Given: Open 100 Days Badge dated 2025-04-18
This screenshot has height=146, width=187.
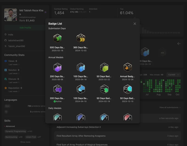Looking at the screenshot, I should 81,67.
